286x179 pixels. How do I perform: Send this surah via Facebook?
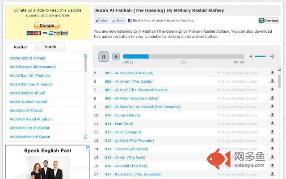coord(118,21)
